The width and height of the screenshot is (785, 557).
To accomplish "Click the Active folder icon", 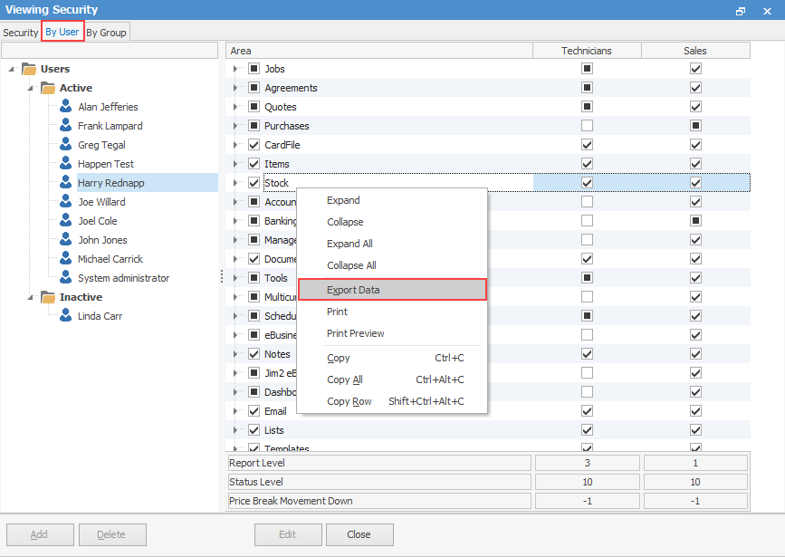I will [x=48, y=88].
